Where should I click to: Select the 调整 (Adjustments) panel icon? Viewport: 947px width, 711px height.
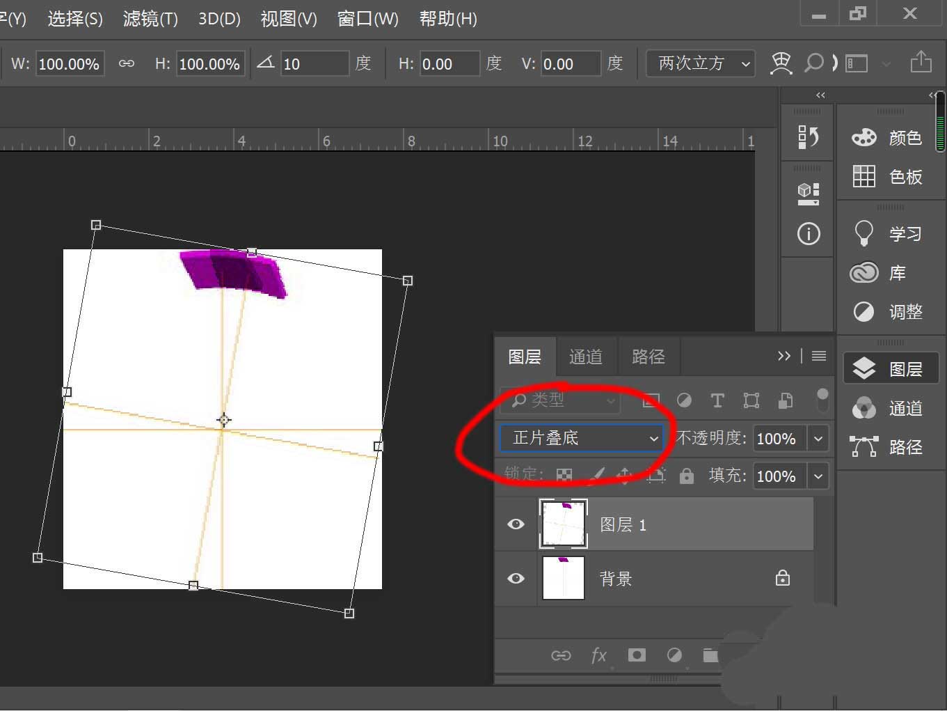864,312
